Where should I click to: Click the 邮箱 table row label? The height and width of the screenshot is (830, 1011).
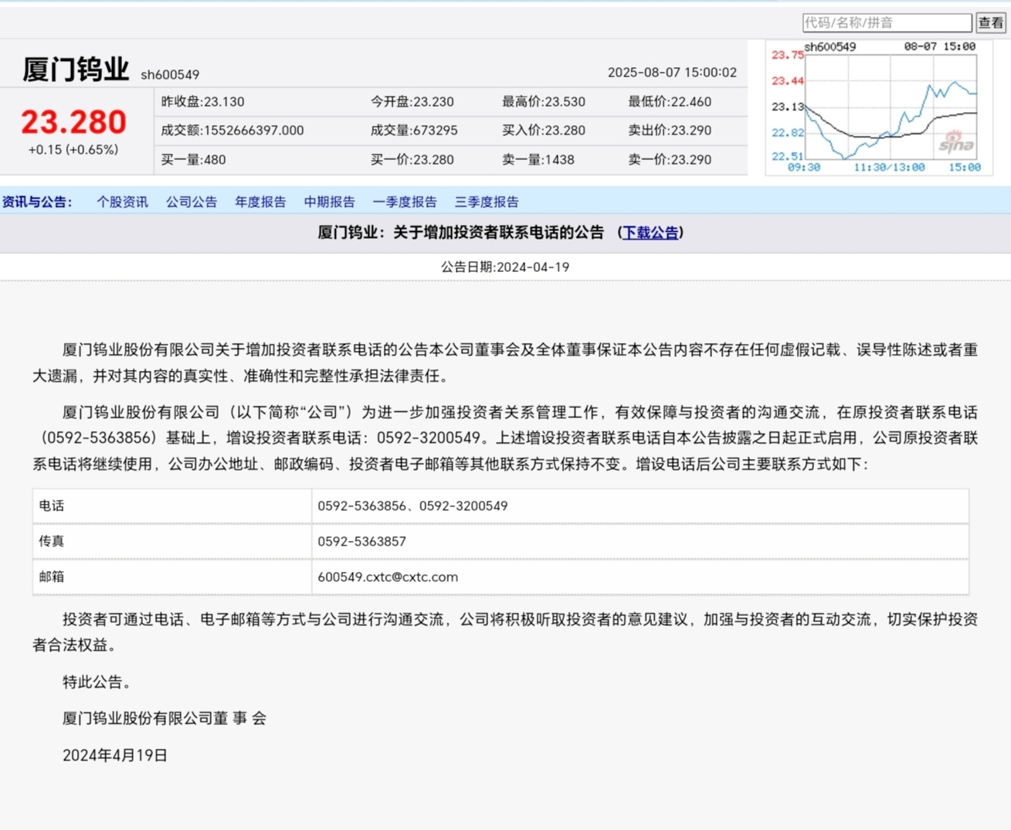pyautogui.click(x=52, y=577)
